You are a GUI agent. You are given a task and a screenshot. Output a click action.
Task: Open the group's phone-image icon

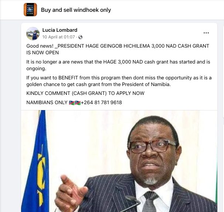30,10
